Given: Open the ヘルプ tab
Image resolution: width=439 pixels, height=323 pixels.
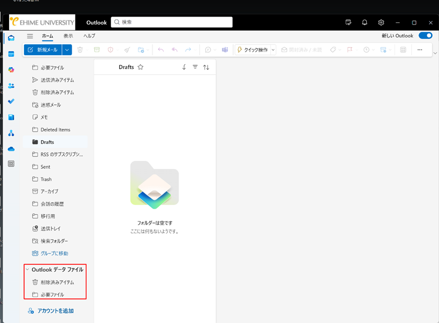Looking at the screenshot, I should [x=89, y=36].
